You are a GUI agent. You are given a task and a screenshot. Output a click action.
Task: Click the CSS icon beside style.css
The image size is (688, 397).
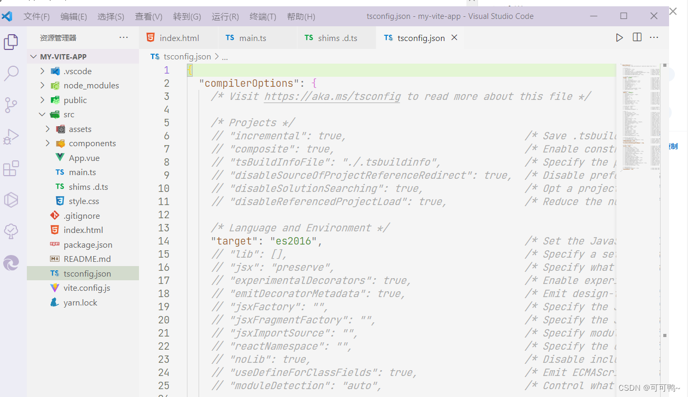point(60,201)
